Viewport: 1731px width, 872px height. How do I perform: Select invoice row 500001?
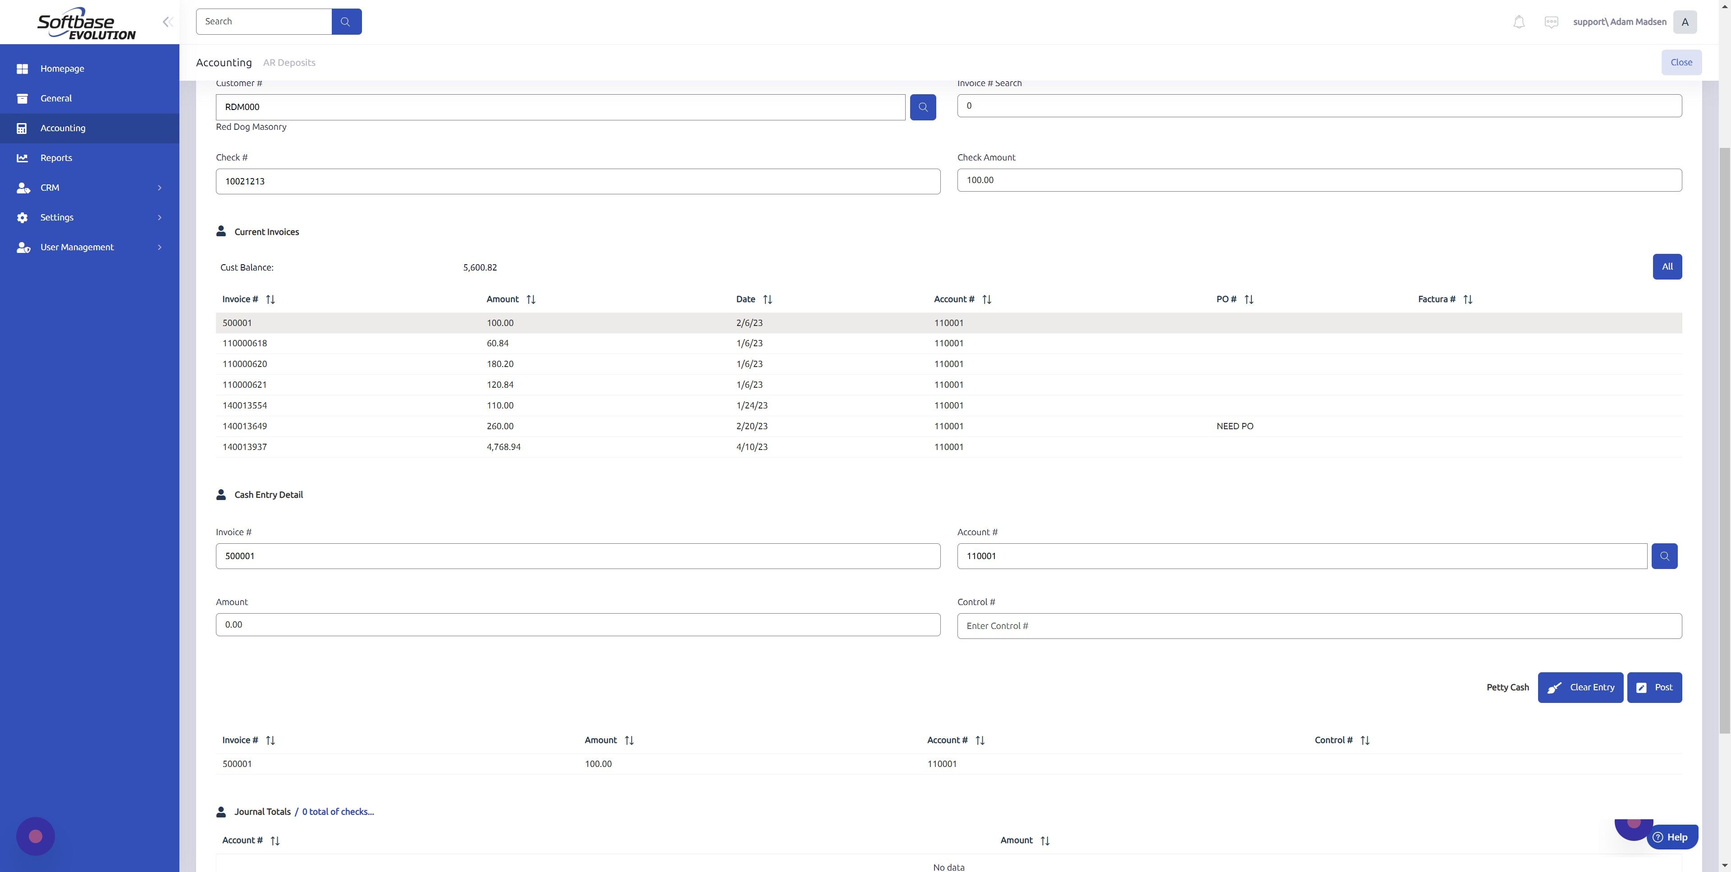coord(949,323)
